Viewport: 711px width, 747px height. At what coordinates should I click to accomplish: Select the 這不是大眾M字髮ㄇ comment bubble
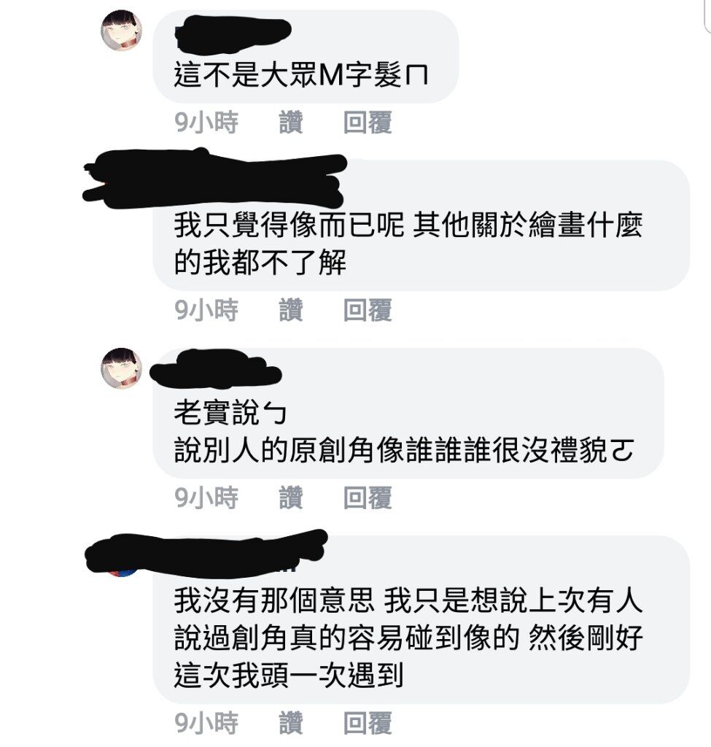(x=306, y=56)
